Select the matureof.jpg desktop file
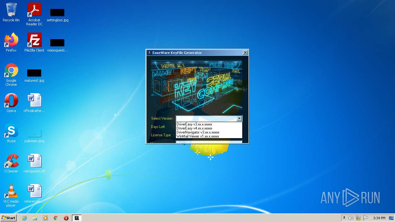This screenshot has width=395, height=222. (34, 75)
